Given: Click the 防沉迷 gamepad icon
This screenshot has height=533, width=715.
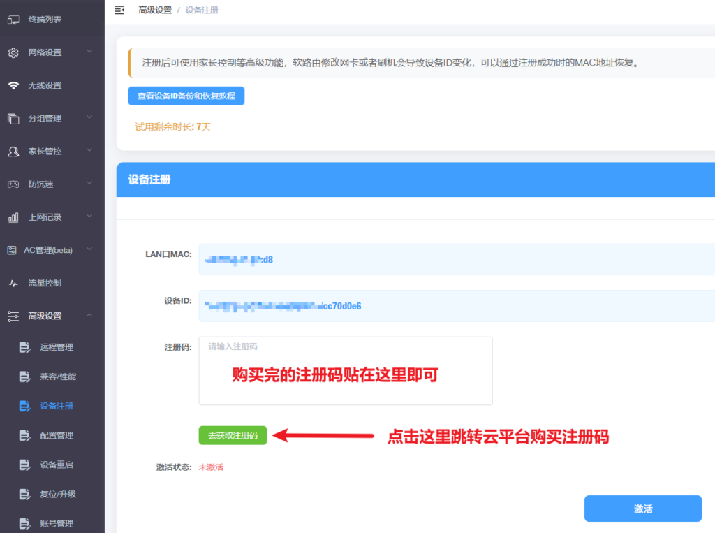Looking at the screenshot, I should coord(13,184).
